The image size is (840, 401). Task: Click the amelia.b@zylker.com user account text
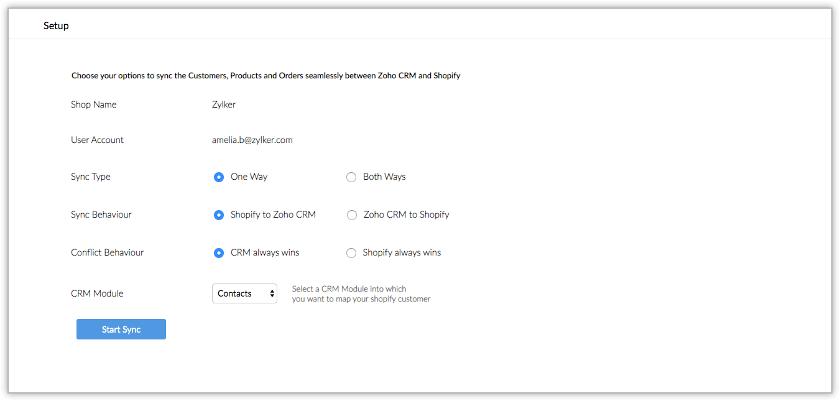(252, 140)
